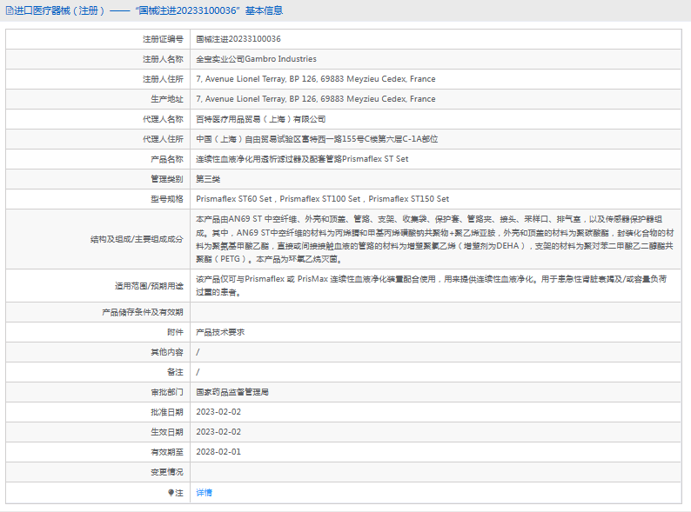Click the 注册人住所 address value
The image size is (691, 512).
point(316,79)
